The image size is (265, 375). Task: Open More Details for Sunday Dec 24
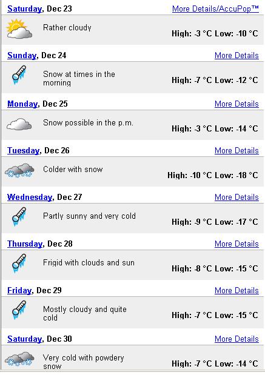[236, 56]
